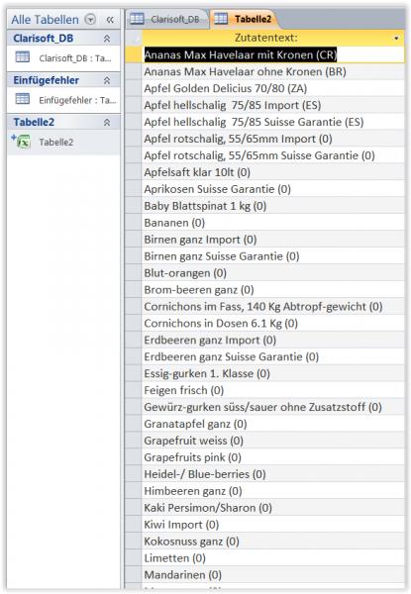Open the Zutatentext column filter dropdown
The width and height of the screenshot is (411, 594).
[396, 38]
